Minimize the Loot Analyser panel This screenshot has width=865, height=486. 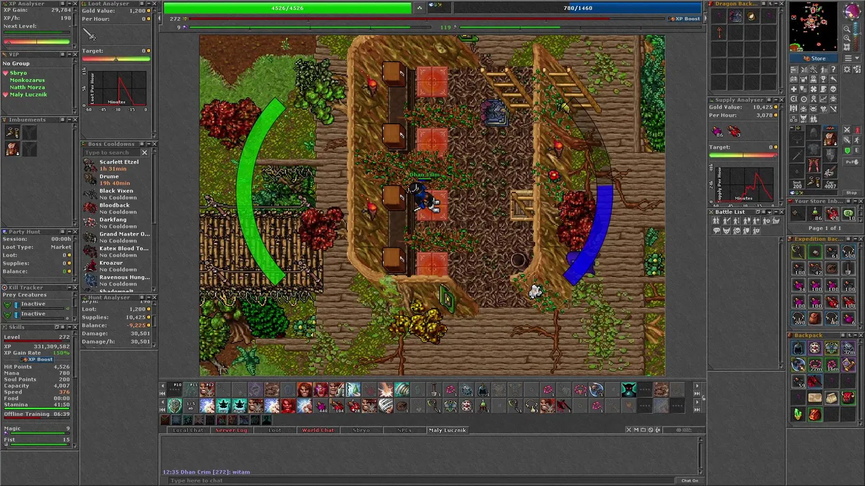point(149,3)
